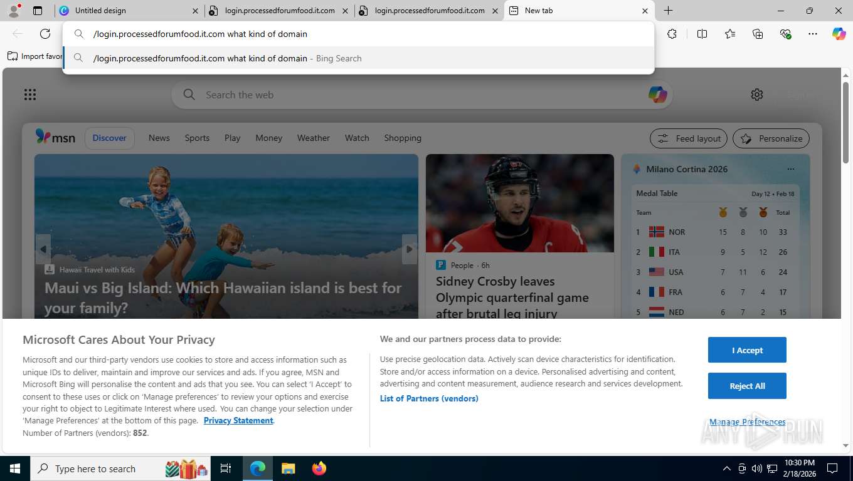Click into the address bar text
This screenshot has height=481, width=853.
click(x=200, y=34)
